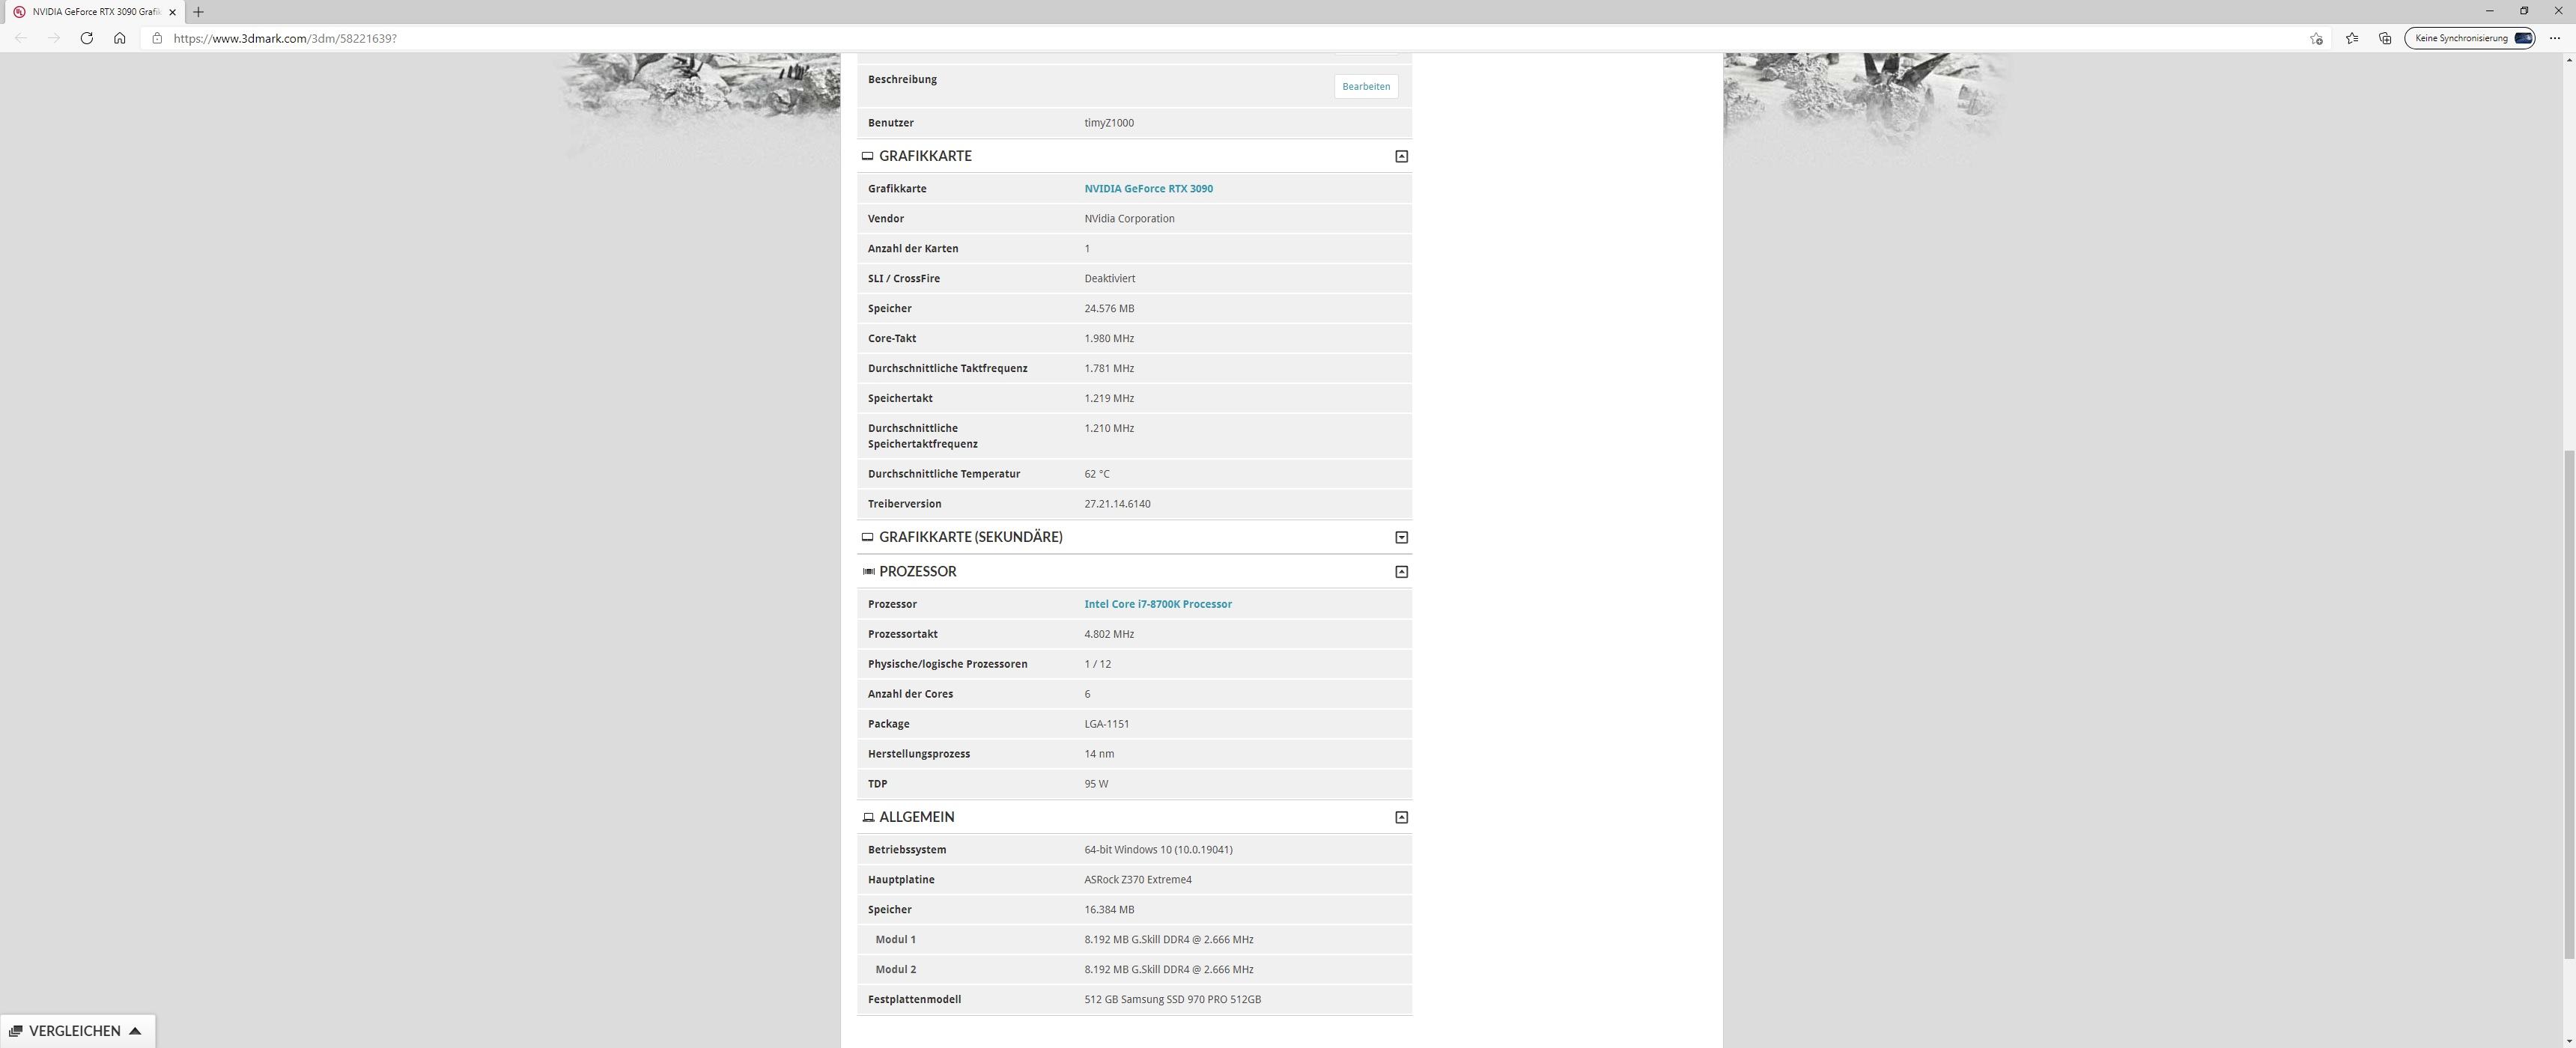The height and width of the screenshot is (1048, 2576).
Task: Select average clock value 1.781 MHz
Action: [x=1109, y=368]
